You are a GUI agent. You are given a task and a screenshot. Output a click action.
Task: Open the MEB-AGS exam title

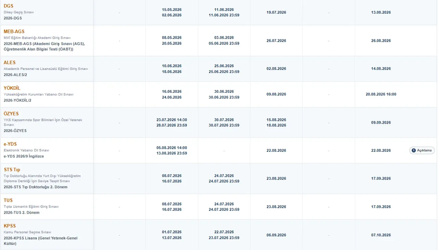[14, 32]
